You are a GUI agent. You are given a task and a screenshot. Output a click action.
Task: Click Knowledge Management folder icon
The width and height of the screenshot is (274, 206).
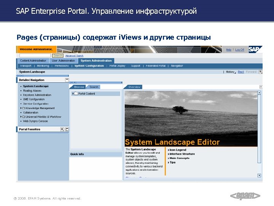pos(24,108)
